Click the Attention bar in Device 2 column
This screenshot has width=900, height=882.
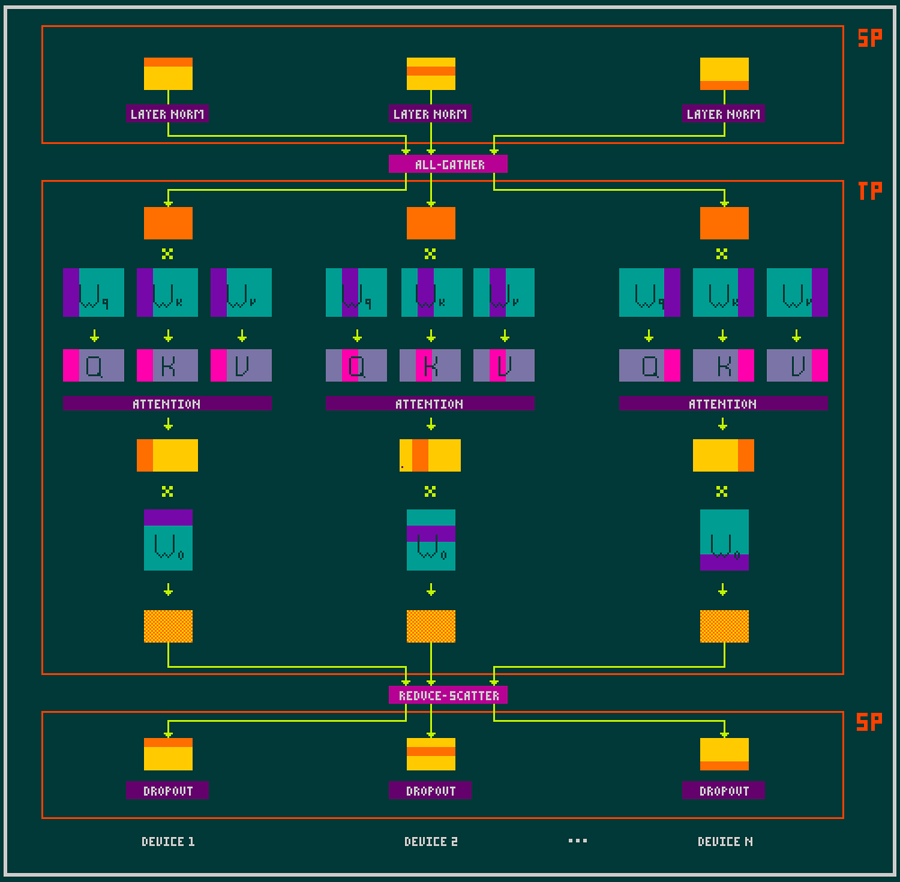pyautogui.click(x=430, y=403)
